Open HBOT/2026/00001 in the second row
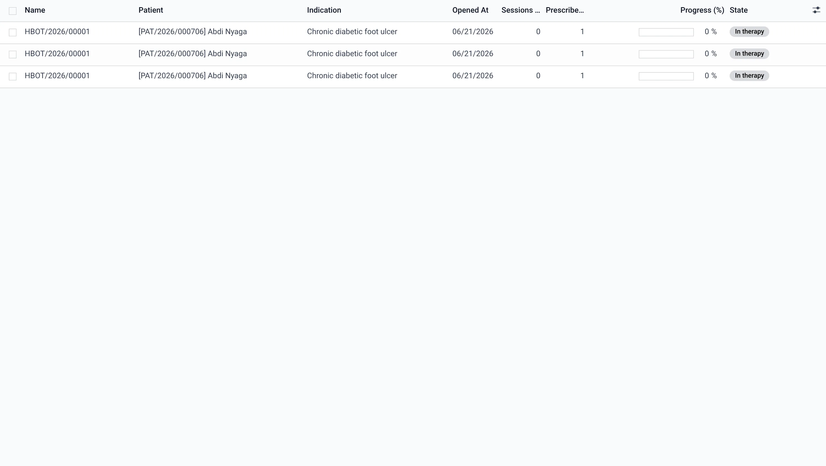The height and width of the screenshot is (466, 826). (57, 54)
